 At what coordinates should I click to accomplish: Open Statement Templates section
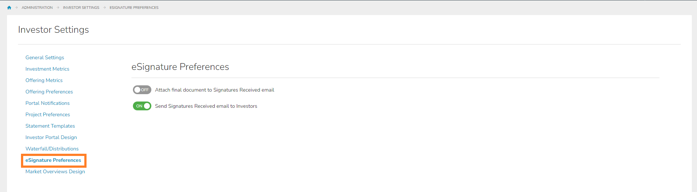tap(50, 126)
